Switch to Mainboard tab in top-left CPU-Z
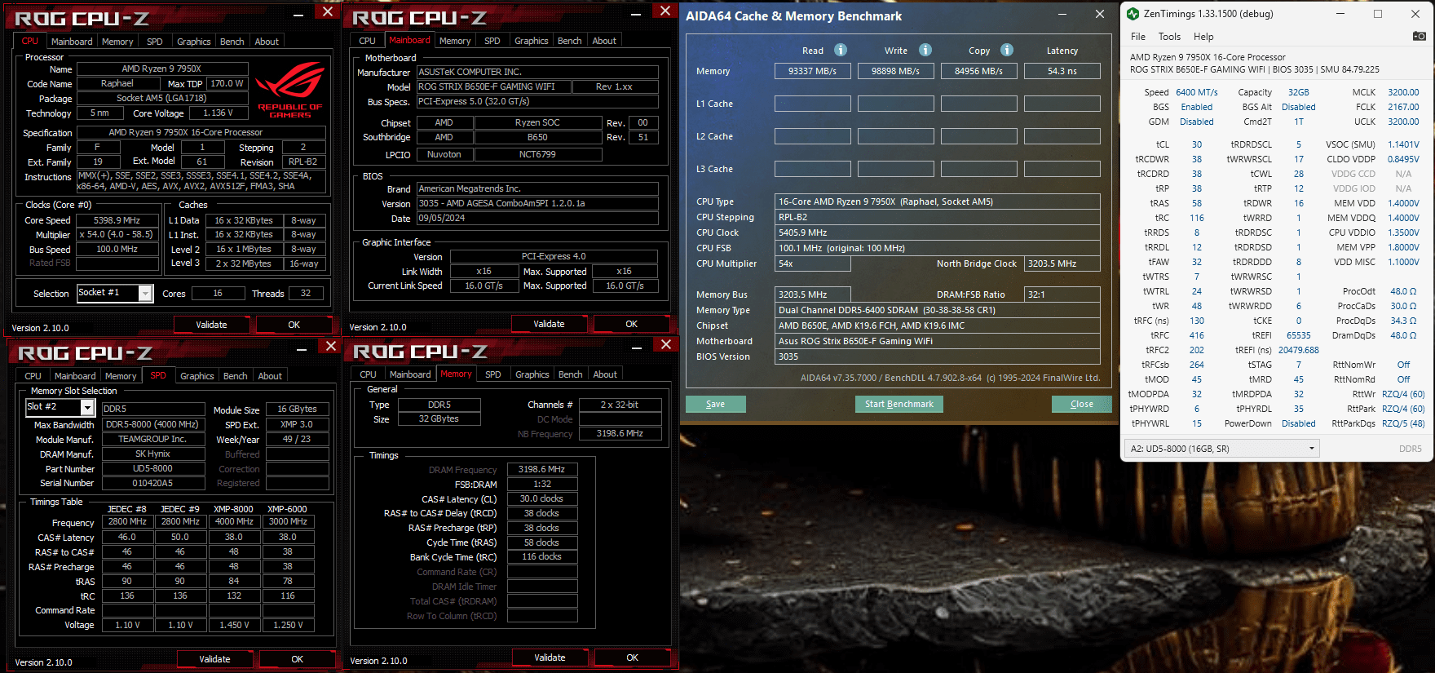Viewport: 1435px width, 673px height. click(72, 42)
